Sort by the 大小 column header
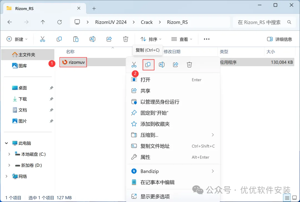This screenshot has width=300, height=202. click(271, 52)
